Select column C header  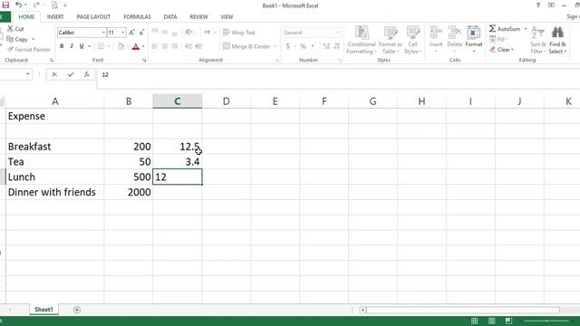point(178,101)
